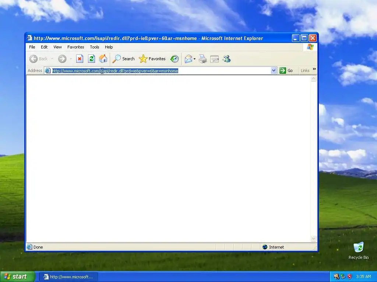The image size is (377, 282).
Task: Print page with printer icon
Action: click(203, 59)
